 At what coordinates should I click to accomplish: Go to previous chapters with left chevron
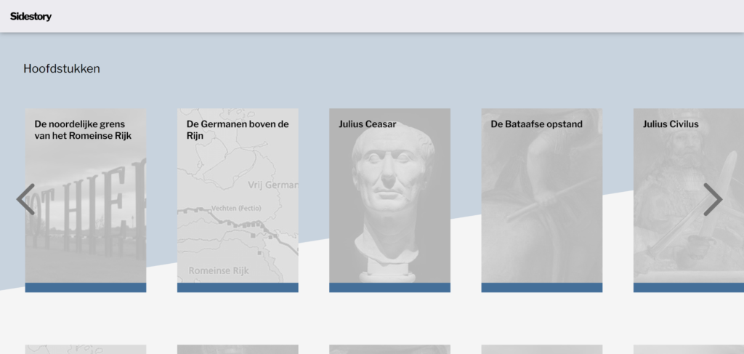pyautogui.click(x=25, y=199)
